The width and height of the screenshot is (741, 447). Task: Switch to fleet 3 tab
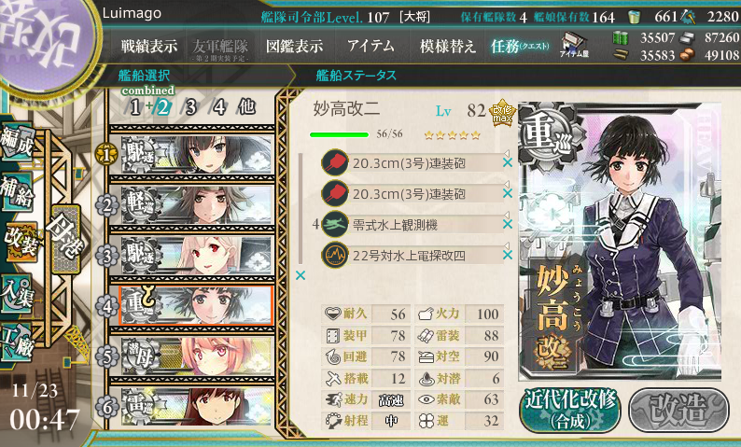[190, 107]
